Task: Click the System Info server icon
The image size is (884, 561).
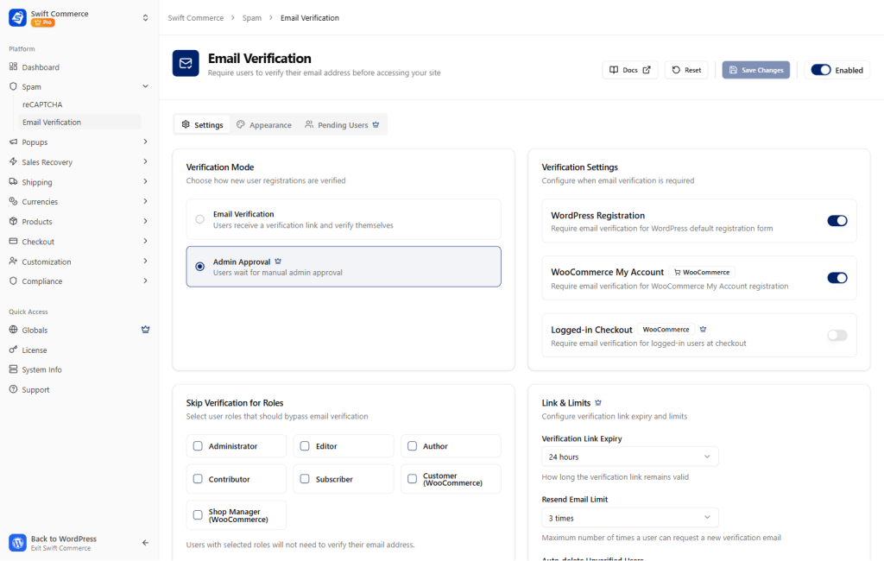Action: click(x=13, y=369)
